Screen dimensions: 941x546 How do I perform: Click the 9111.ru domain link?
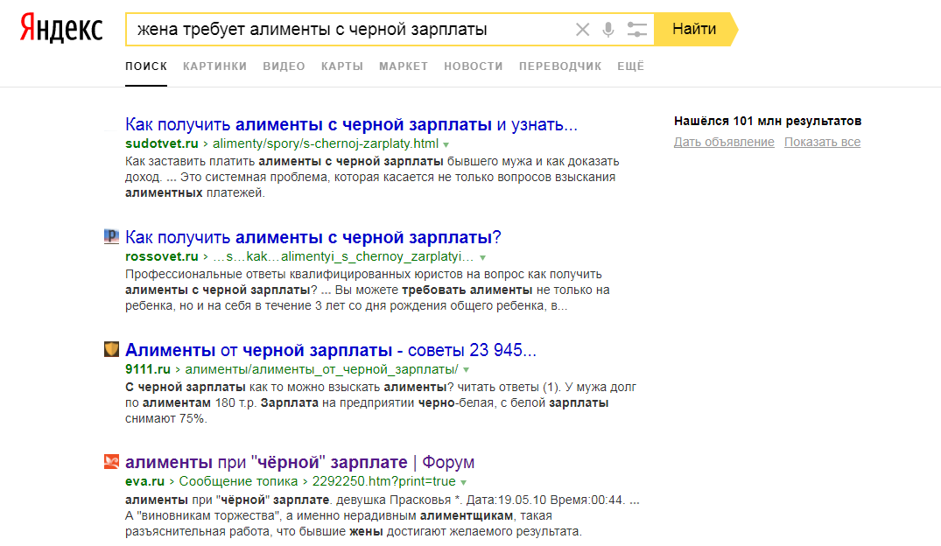click(148, 369)
